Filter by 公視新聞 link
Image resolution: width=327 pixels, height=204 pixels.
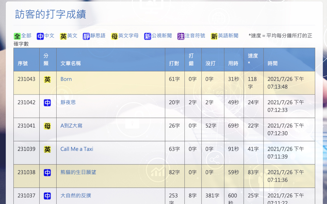click(162, 36)
